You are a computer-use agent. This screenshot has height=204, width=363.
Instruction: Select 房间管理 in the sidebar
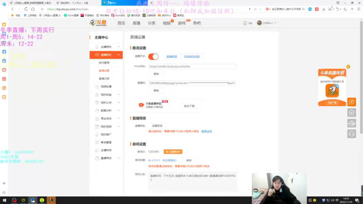point(104,63)
